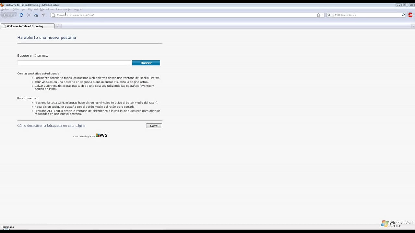The width and height of the screenshot is (415, 233).
Task: Open the Archivo menu
Action: (6, 9)
